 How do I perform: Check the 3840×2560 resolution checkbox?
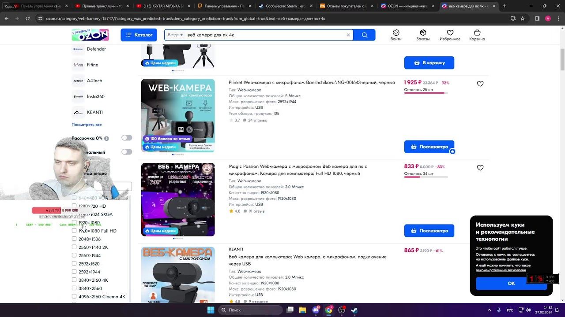point(74,288)
